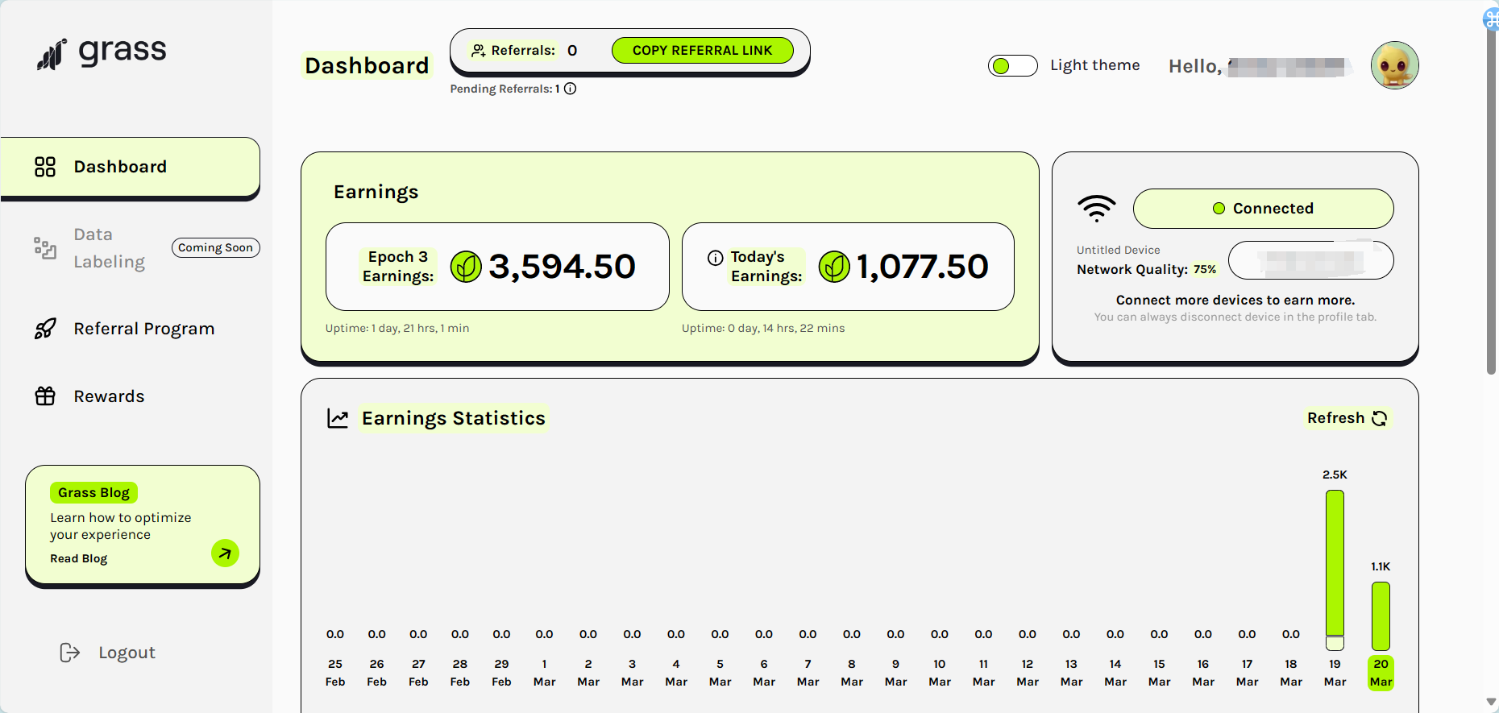Click Refresh earnings statistics
The image size is (1499, 713).
click(x=1347, y=418)
